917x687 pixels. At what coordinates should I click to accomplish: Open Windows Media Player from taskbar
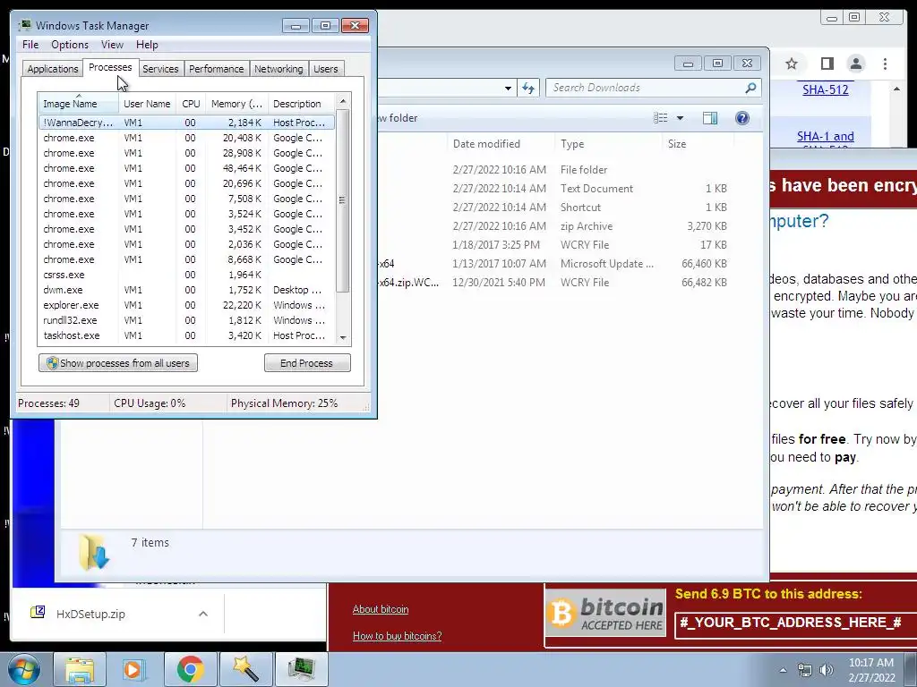click(x=134, y=669)
